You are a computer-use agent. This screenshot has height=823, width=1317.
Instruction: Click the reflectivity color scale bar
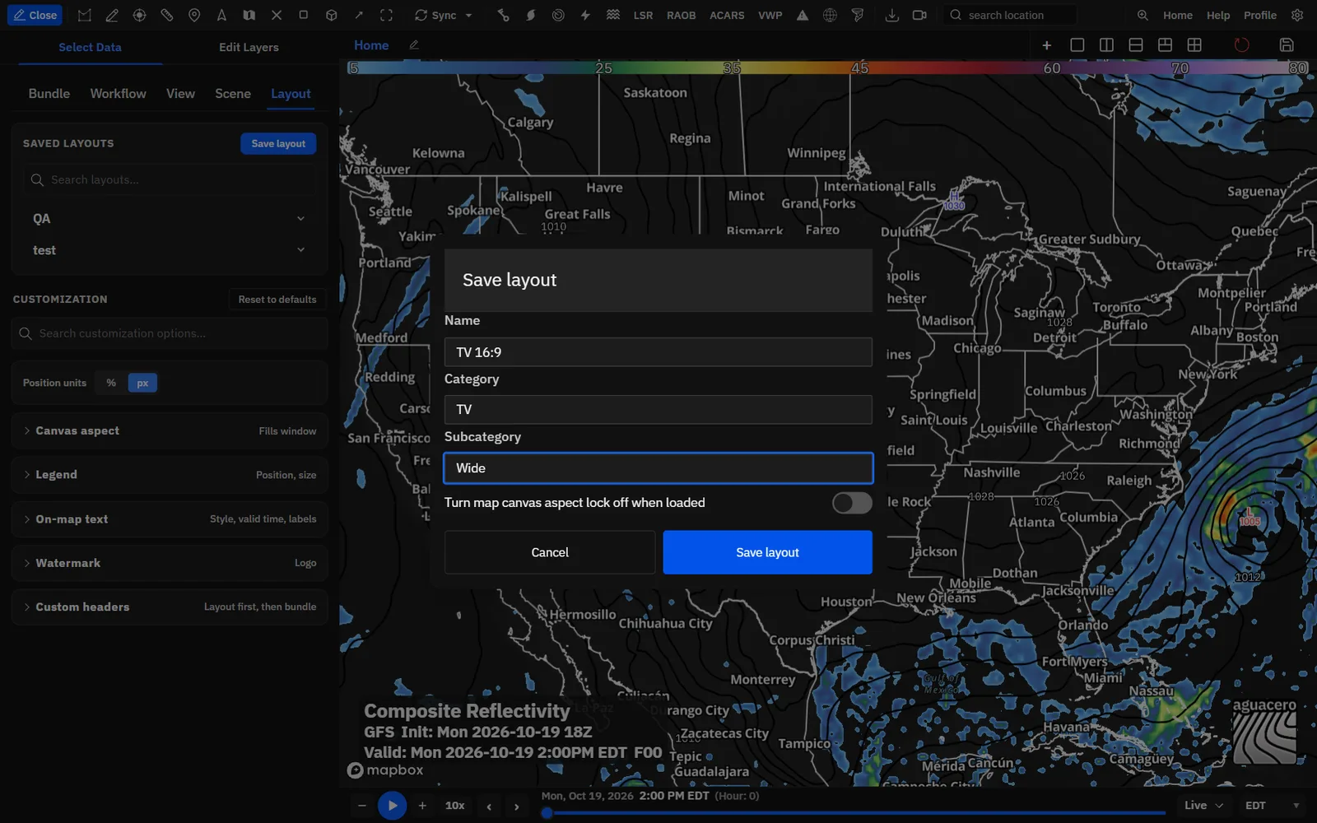click(x=828, y=67)
